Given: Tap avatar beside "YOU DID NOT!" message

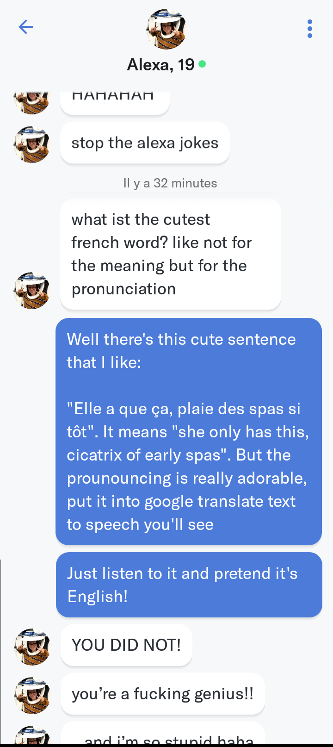Looking at the screenshot, I should click(32, 647).
